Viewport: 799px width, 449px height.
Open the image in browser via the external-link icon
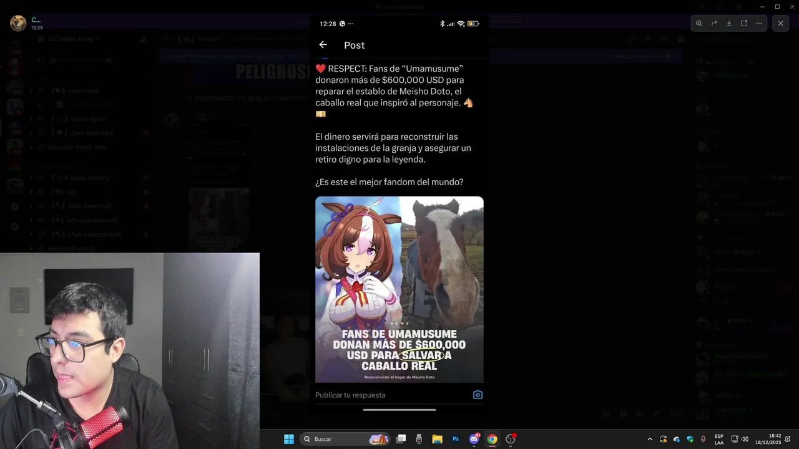[744, 23]
